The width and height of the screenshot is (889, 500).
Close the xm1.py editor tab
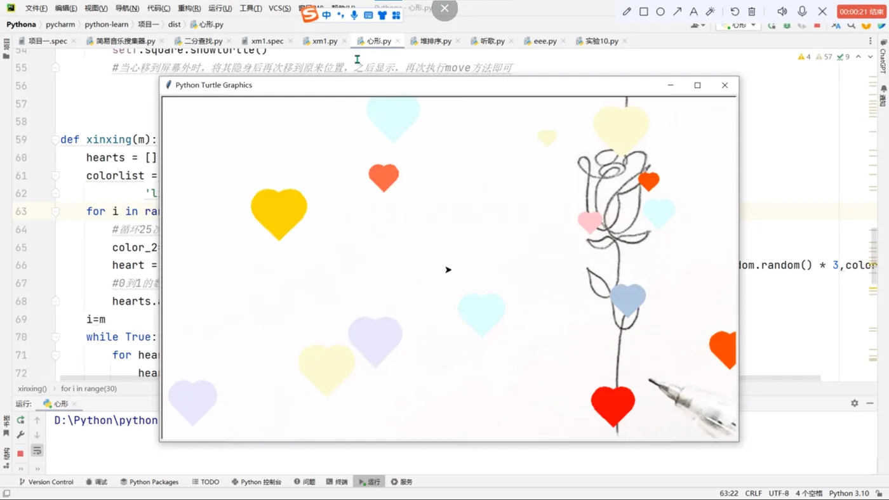point(344,41)
